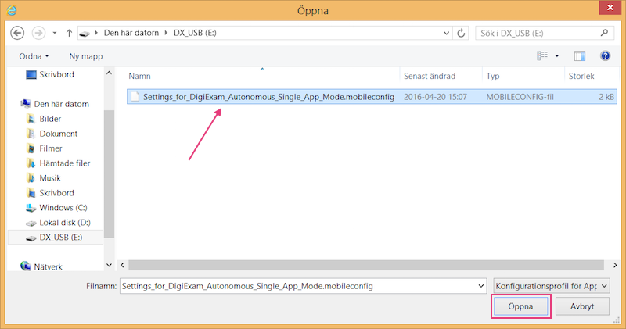Go up one folder level
626x329 pixels.
pyautogui.click(x=69, y=33)
